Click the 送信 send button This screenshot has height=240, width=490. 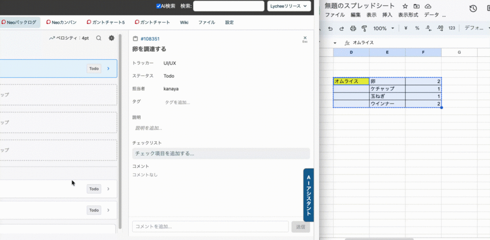tap(301, 227)
